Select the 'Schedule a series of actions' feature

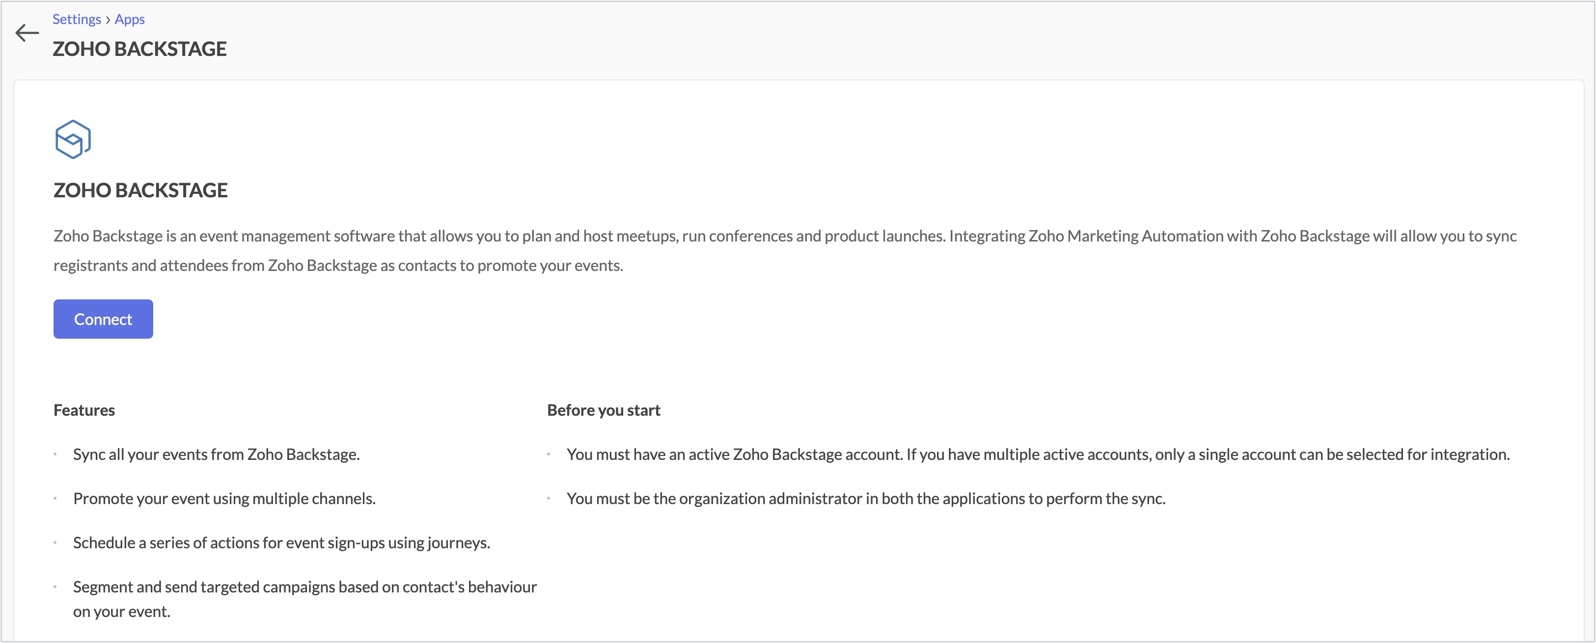click(281, 543)
